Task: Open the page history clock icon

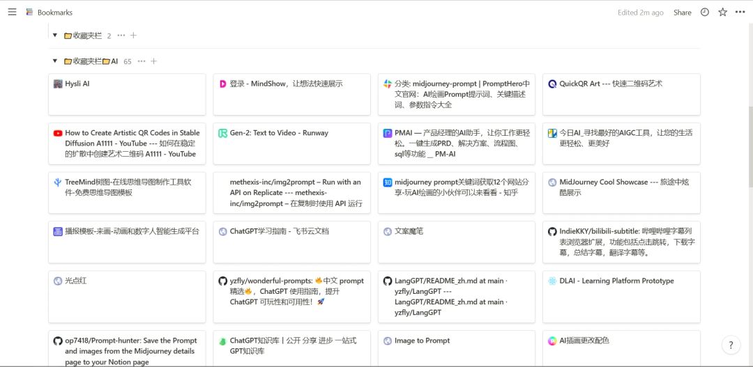Action: coord(704,12)
